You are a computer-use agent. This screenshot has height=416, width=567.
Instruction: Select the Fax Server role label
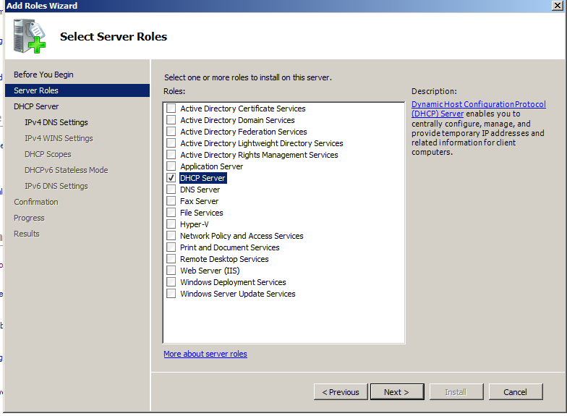point(200,201)
